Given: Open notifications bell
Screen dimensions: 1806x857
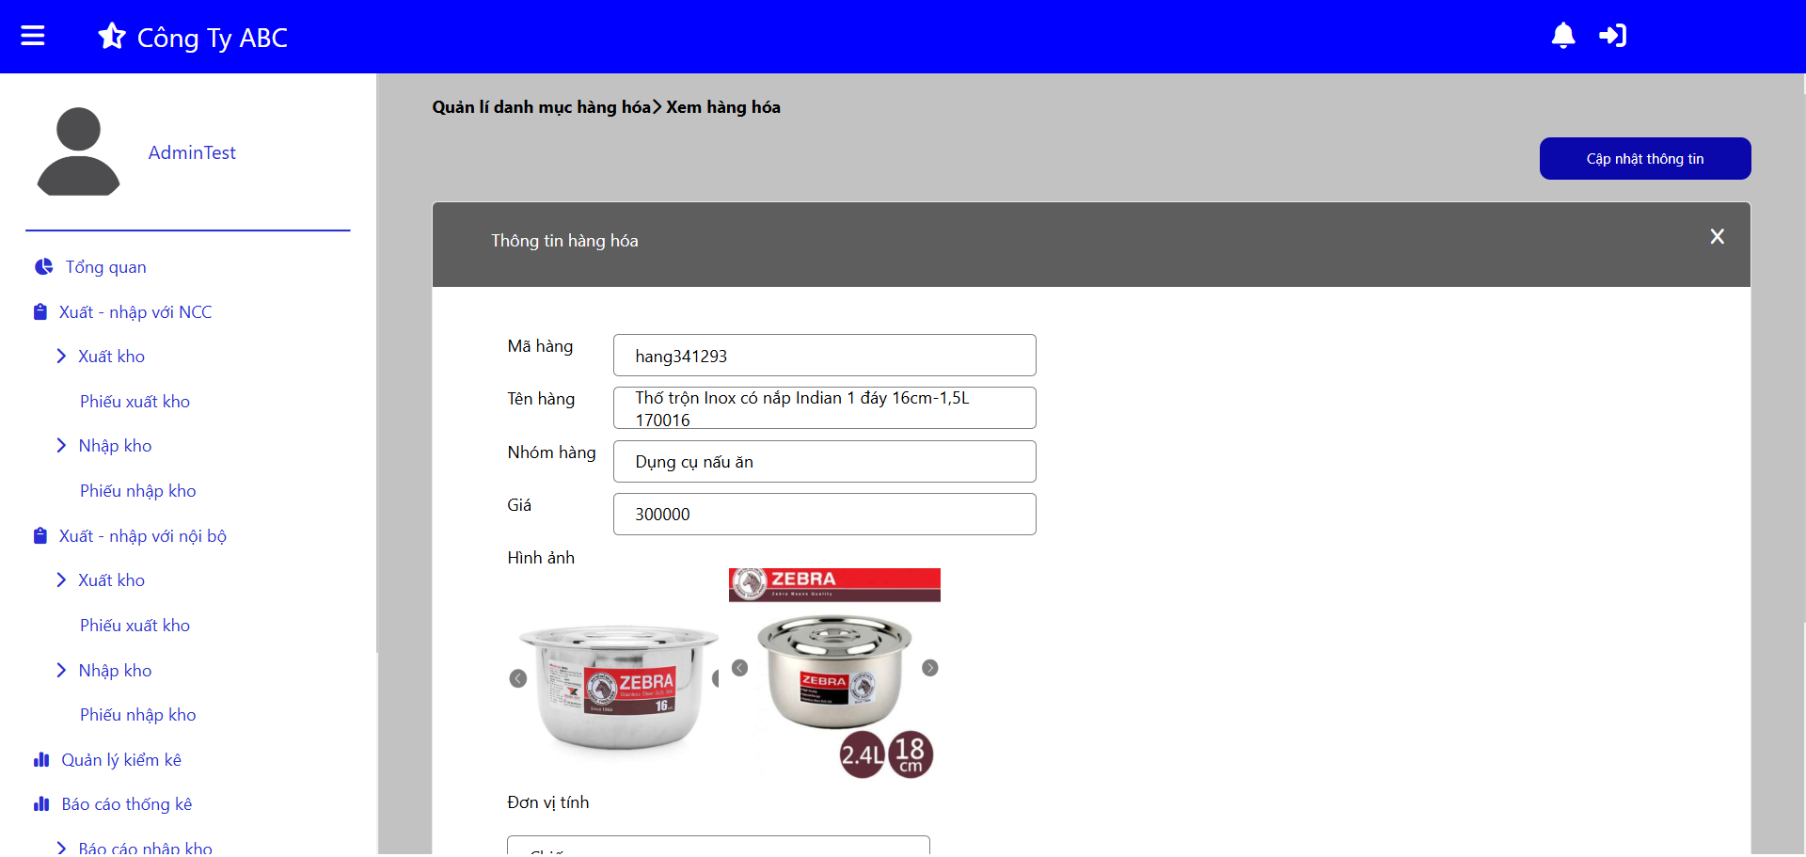Looking at the screenshot, I should click(1563, 36).
